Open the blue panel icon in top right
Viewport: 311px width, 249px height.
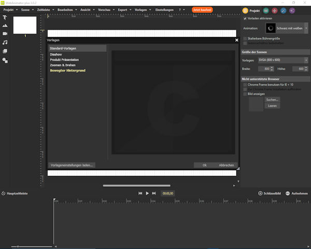pyautogui.click(x=283, y=10)
